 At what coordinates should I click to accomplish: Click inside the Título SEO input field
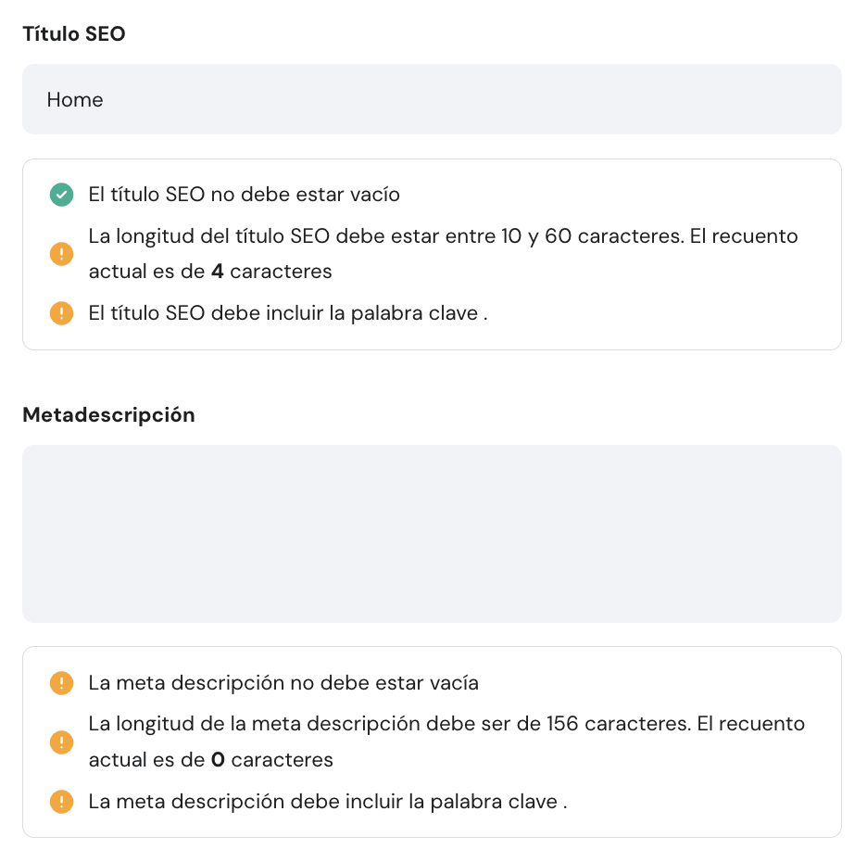point(432,99)
